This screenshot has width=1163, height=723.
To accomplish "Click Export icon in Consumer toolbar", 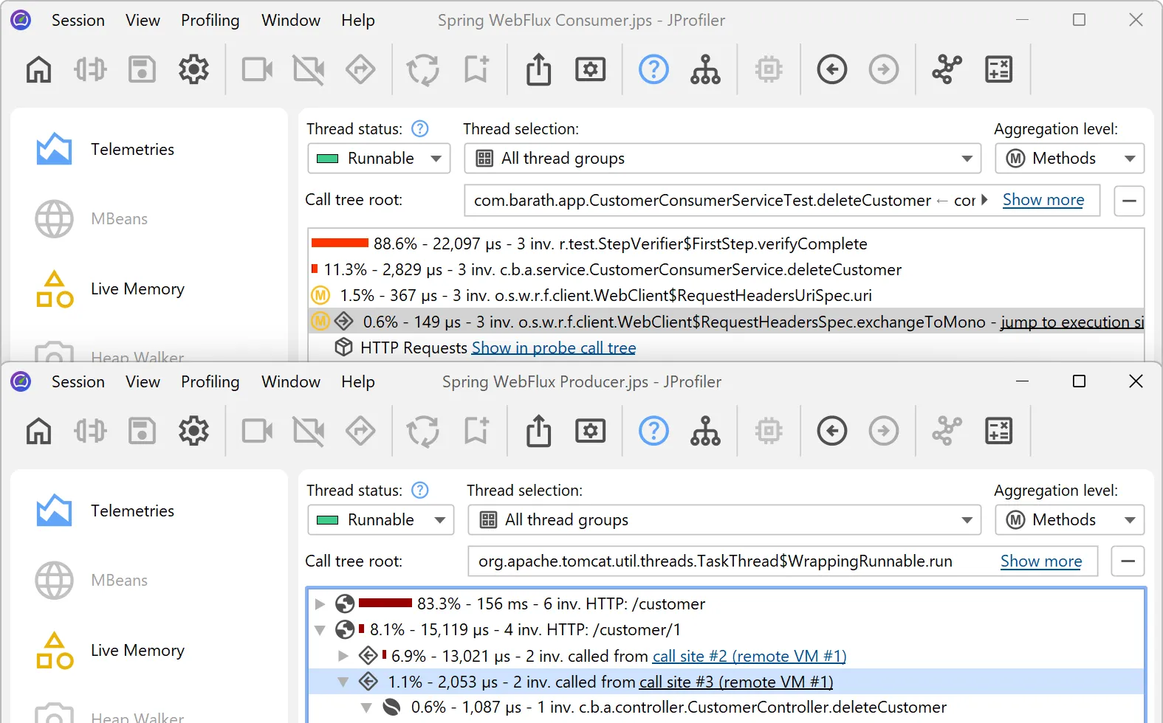I will tap(539, 70).
